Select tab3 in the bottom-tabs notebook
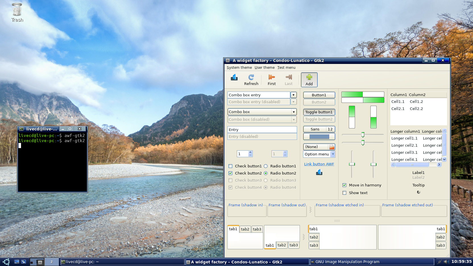The width and height of the screenshot is (473, 266). pos(294,245)
